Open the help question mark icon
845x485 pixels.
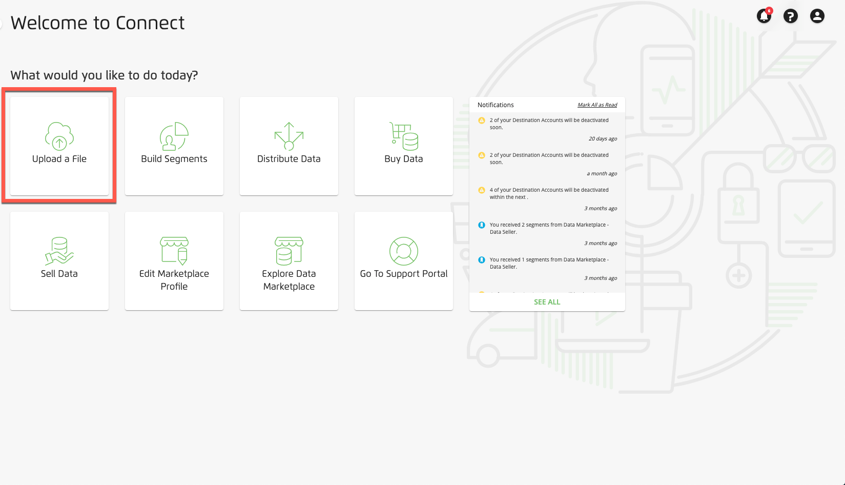click(791, 16)
